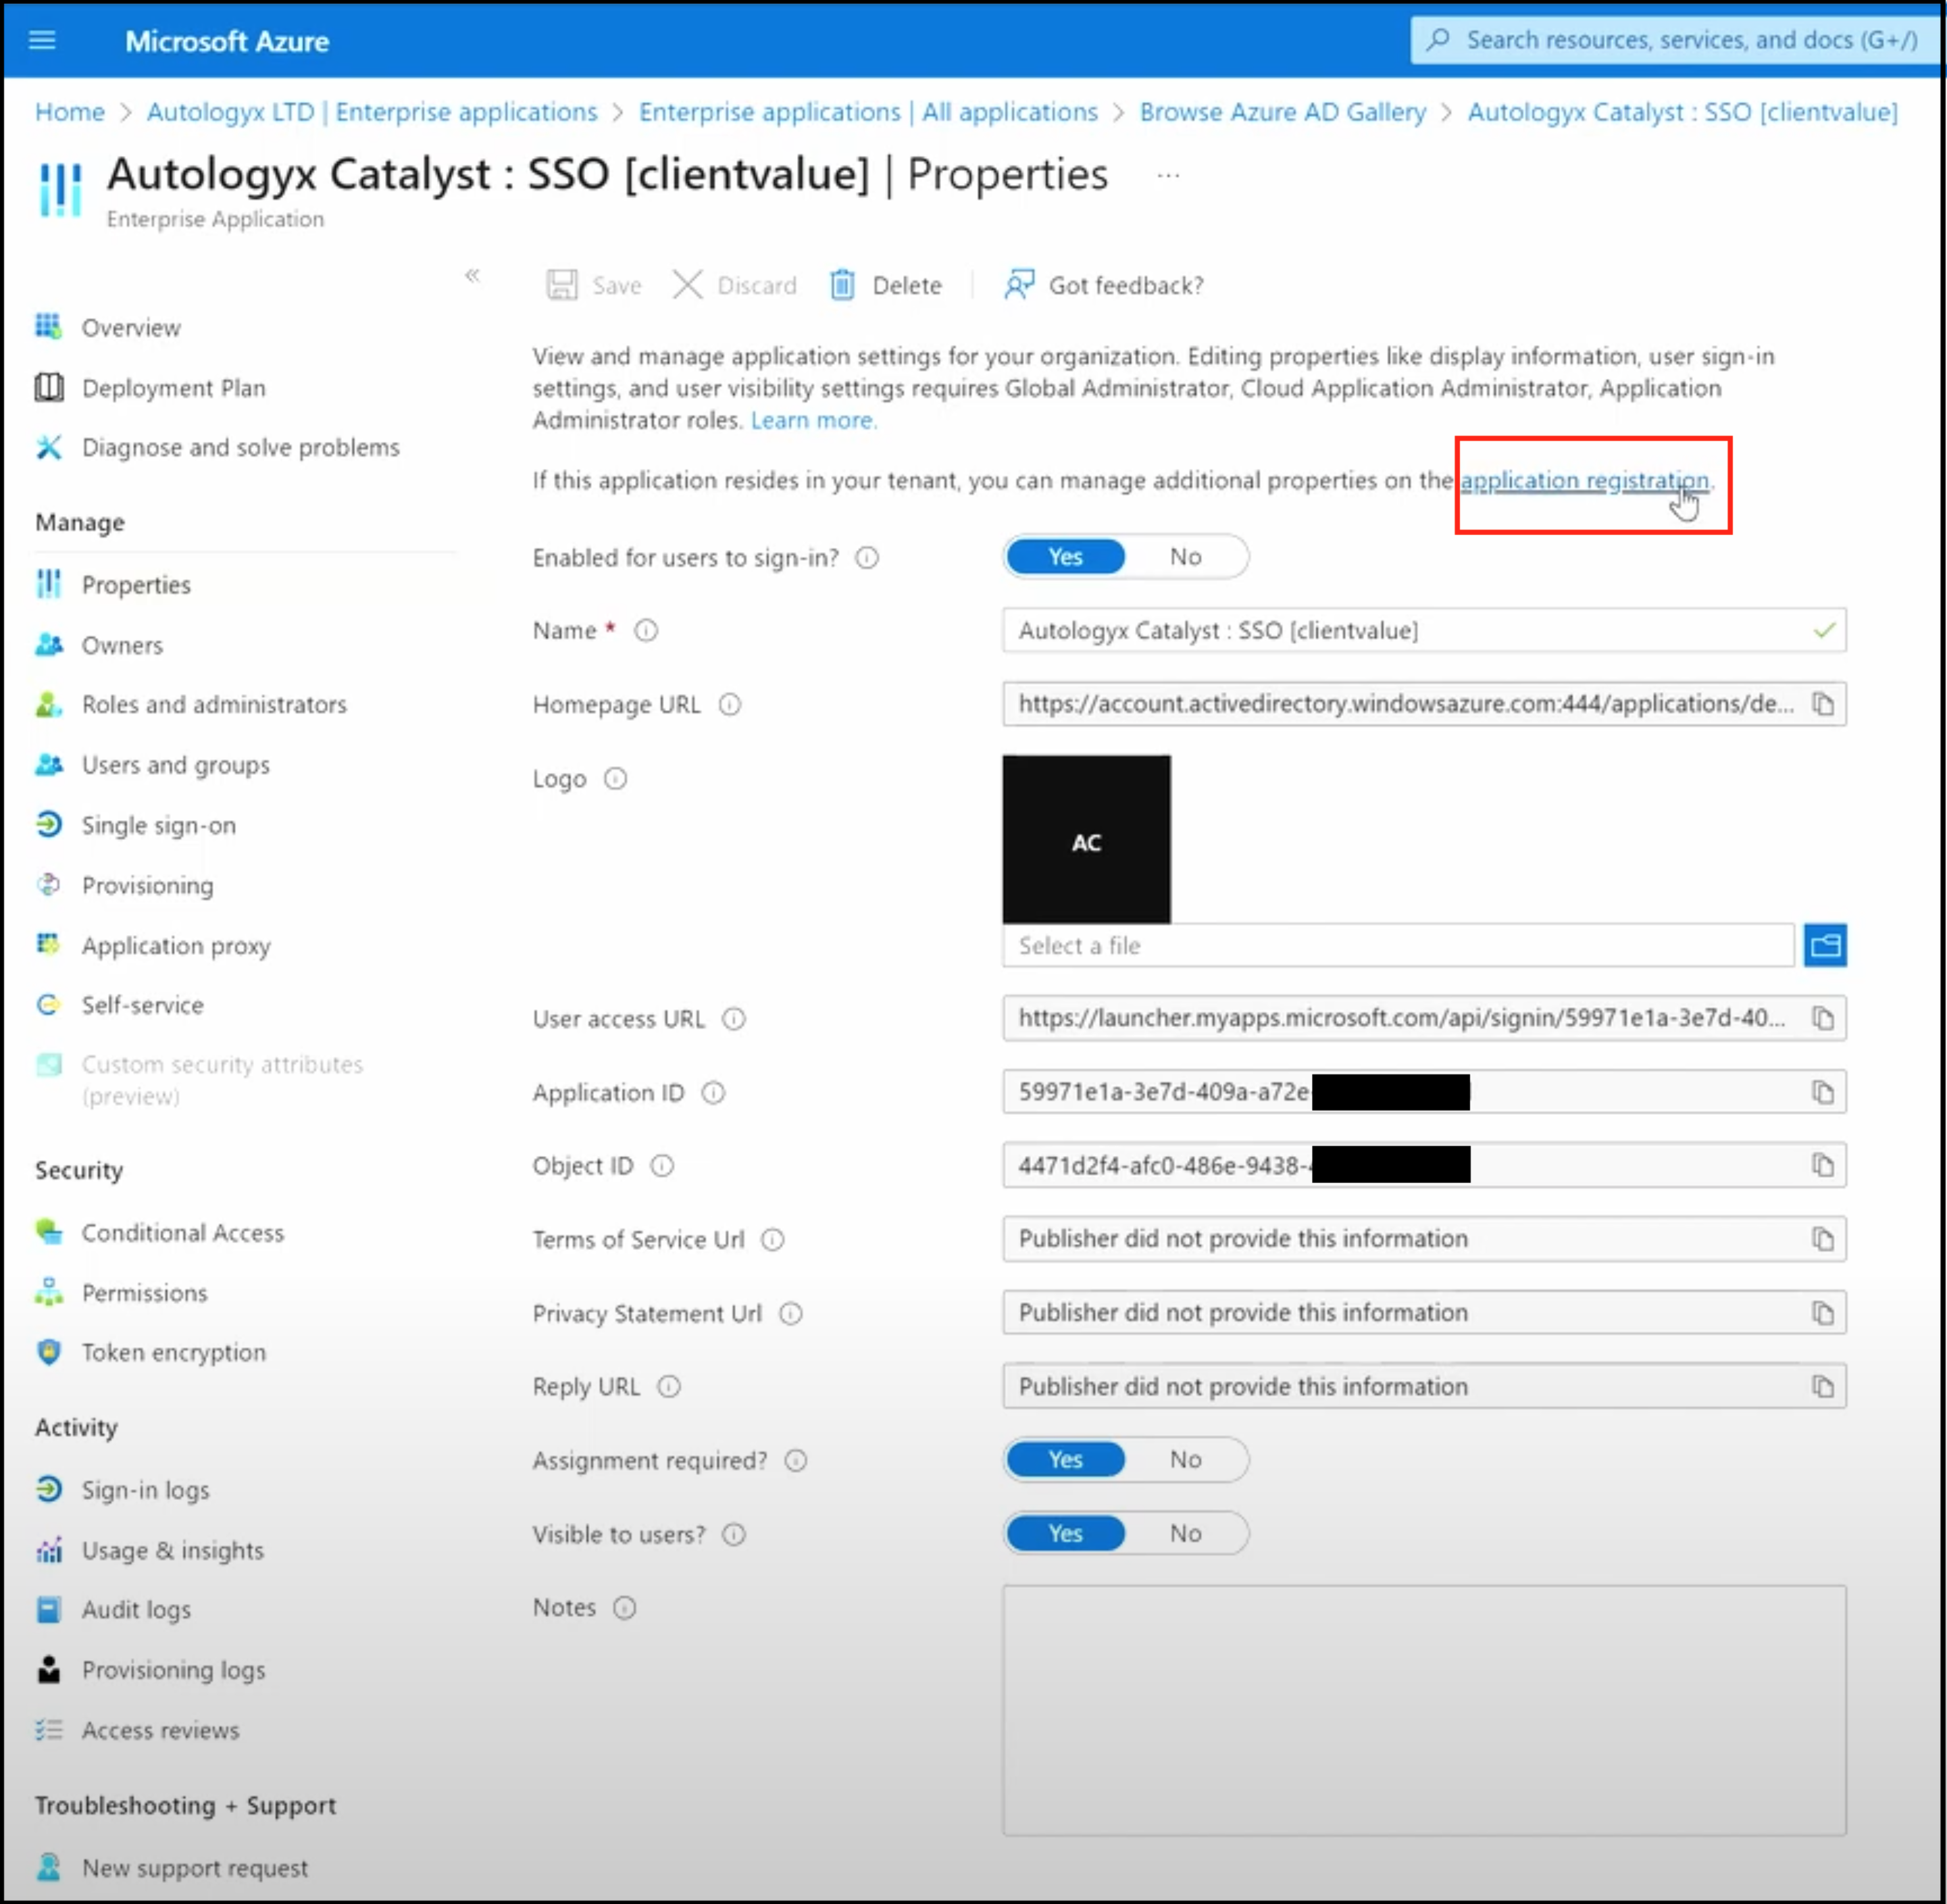This screenshot has height=1904, width=1947.
Task: Copy the Terms of Service Url field
Action: 1823,1239
